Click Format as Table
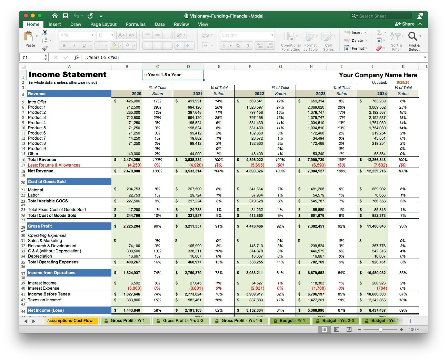This screenshot has width=447, height=361. click(310, 41)
